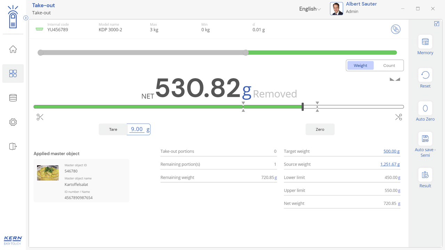The height and width of the screenshot is (250, 445).
Task: Activate Auto Zero icon
Action: (x=425, y=109)
